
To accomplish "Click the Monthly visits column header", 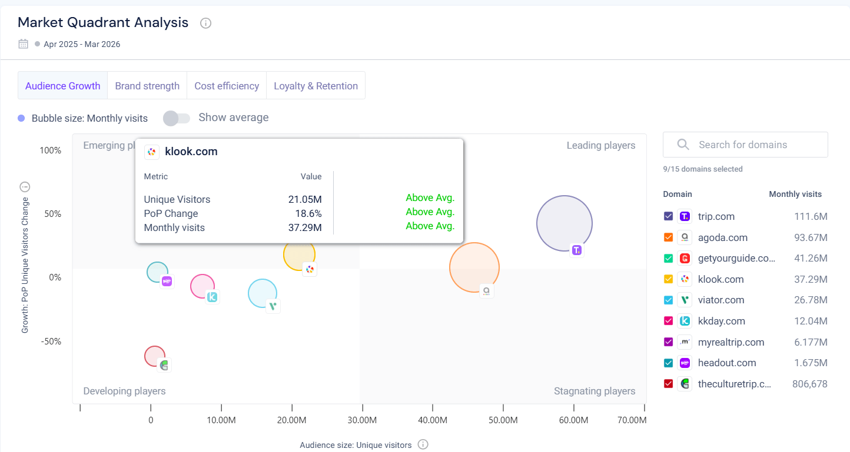I will (x=795, y=194).
